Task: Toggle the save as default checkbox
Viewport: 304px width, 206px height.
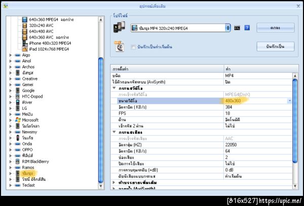Action: pyautogui.click(x=133, y=47)
